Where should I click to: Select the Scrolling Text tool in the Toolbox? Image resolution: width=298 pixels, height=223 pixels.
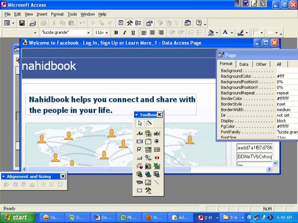pos(140,141)
